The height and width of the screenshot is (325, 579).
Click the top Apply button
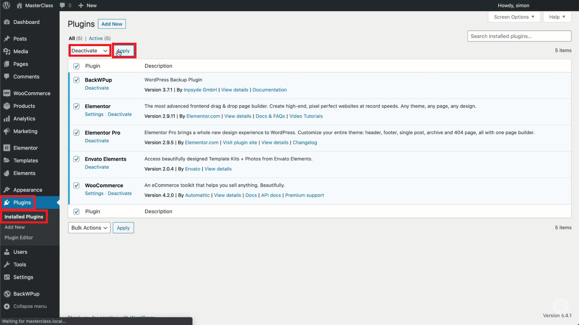click(x=123, y=51)
